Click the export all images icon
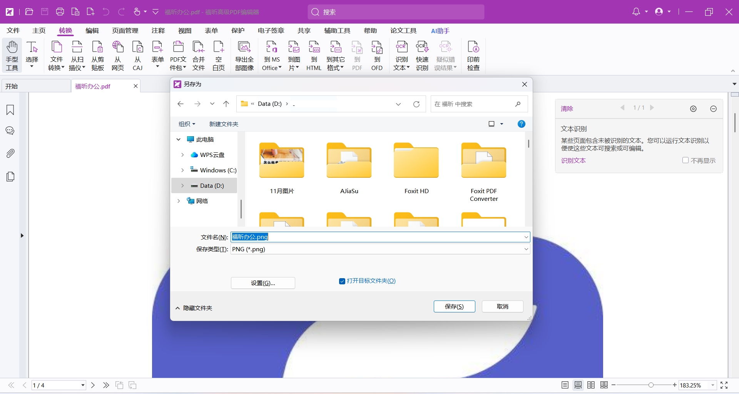The image size is (739, 394). click(244, 47)
